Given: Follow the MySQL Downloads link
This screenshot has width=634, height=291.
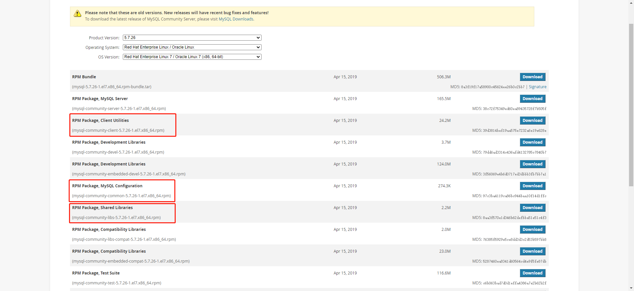Looking at the screenshot, I should coord(236,19).
